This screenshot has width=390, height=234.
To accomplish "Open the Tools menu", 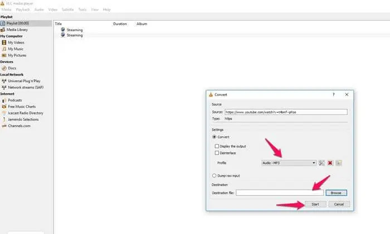I will pos(82,9).
